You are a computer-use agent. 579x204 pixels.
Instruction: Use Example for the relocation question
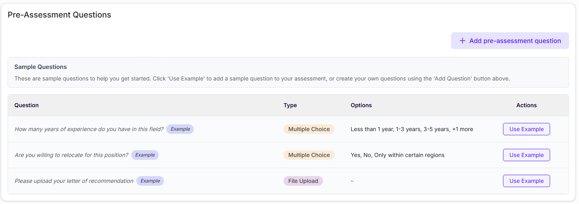tap(526, 155)
